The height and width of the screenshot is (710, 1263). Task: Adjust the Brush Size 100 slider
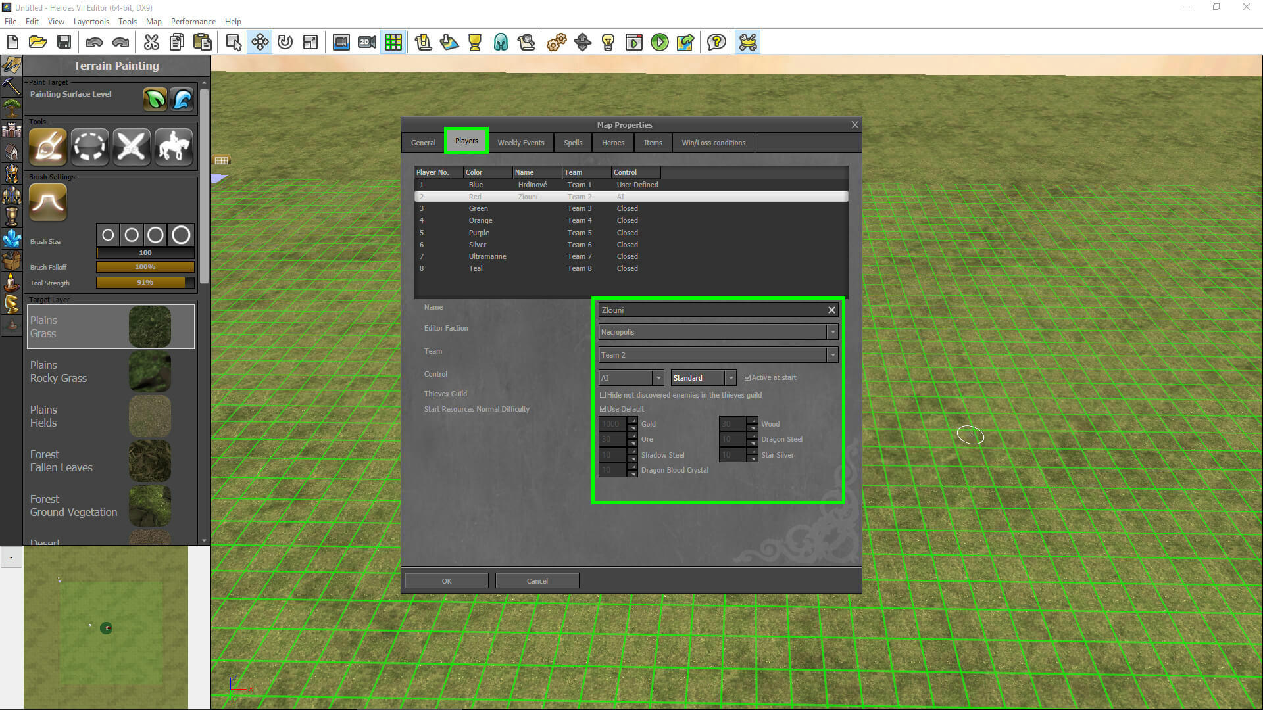click(145, 253)
